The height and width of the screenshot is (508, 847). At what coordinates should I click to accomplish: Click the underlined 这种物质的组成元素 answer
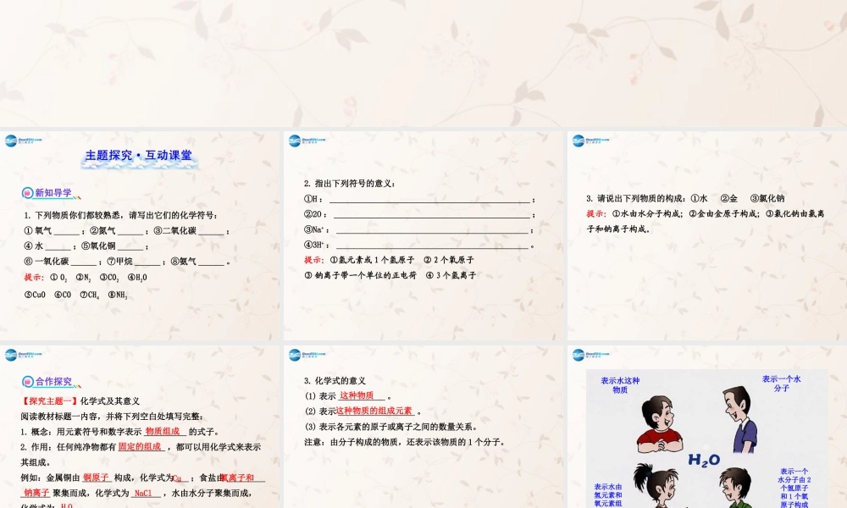(374, 411)
